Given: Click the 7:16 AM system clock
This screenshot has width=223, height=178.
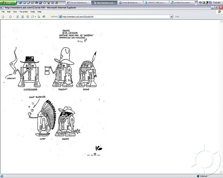Looking at the screenshot, I should pyautogui.click(x=217, y=3).
